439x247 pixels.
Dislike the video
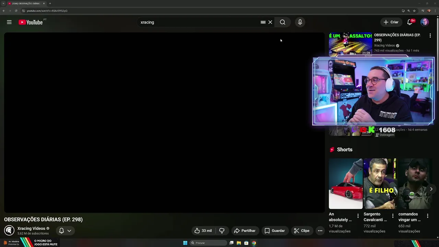[222, 231]
